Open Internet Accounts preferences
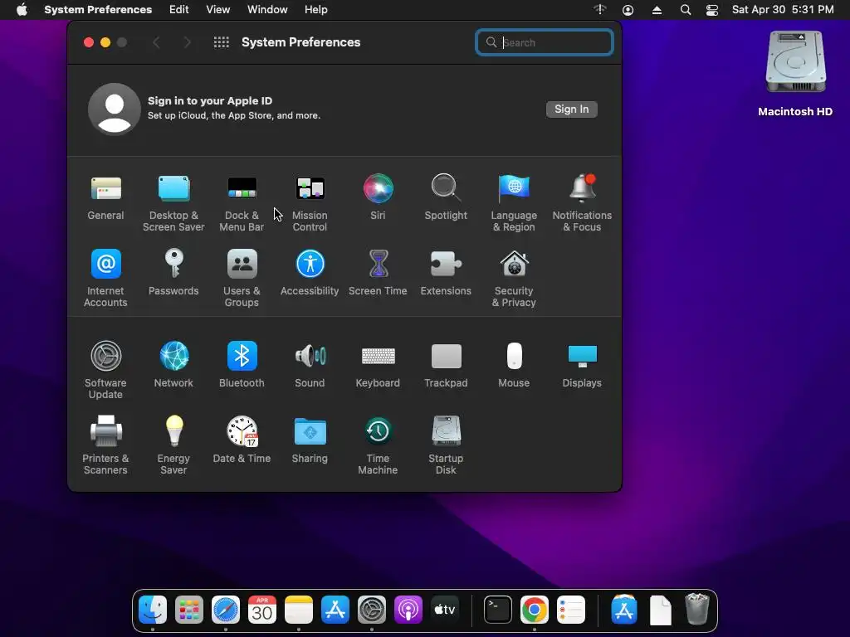Viewport: 850px width, 637px height. pyautogui.click(x=105, y=279)
